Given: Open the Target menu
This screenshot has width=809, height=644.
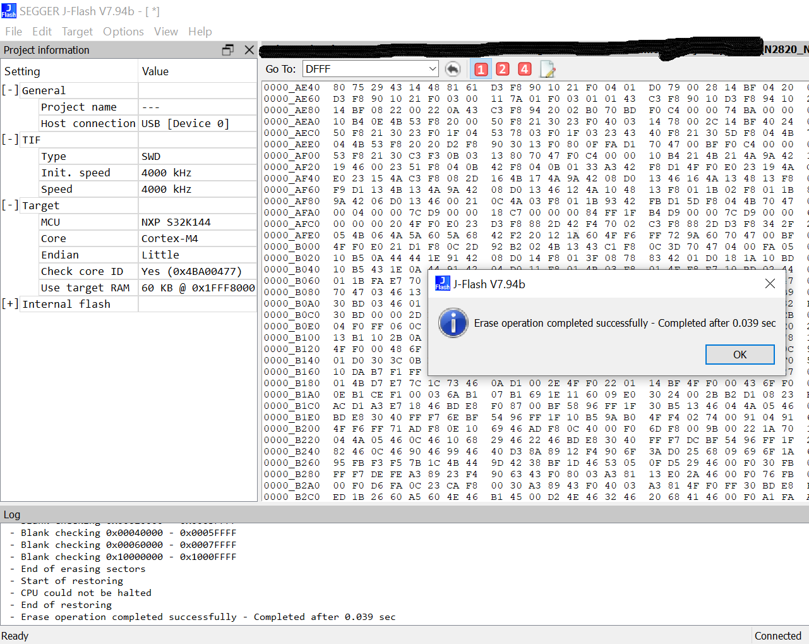Looking at the screenshot, I should pyautogui.click(x=77, y=31).
